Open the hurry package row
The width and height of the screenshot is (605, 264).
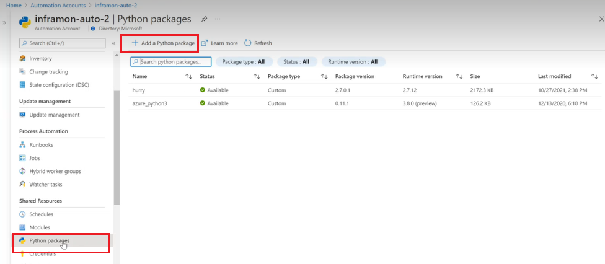(139, 90)
